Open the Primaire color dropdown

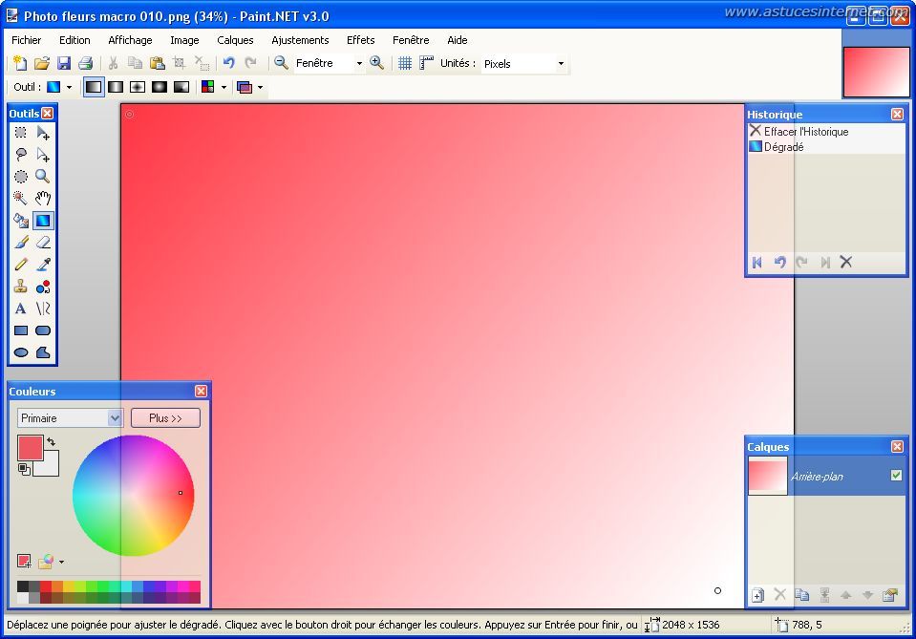pos(115,418)
